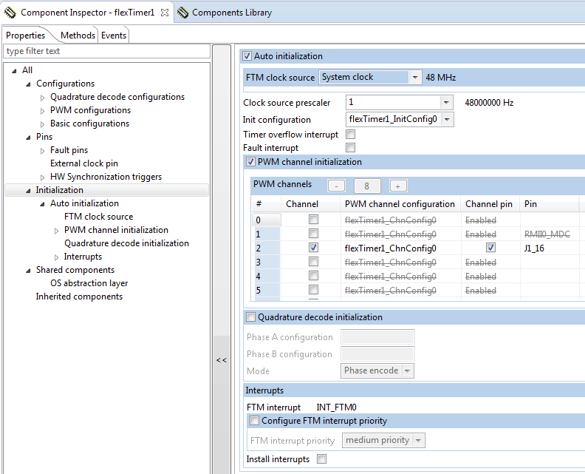The image size is (585, 474).
Task: Click the J1_16 pin cell
Action: [x=550, y=248]
